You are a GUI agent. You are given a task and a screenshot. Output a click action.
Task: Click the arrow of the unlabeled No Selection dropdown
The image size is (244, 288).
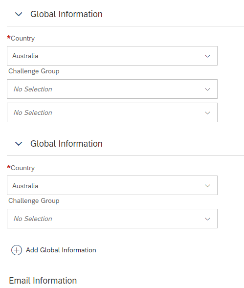click(207, 113)
